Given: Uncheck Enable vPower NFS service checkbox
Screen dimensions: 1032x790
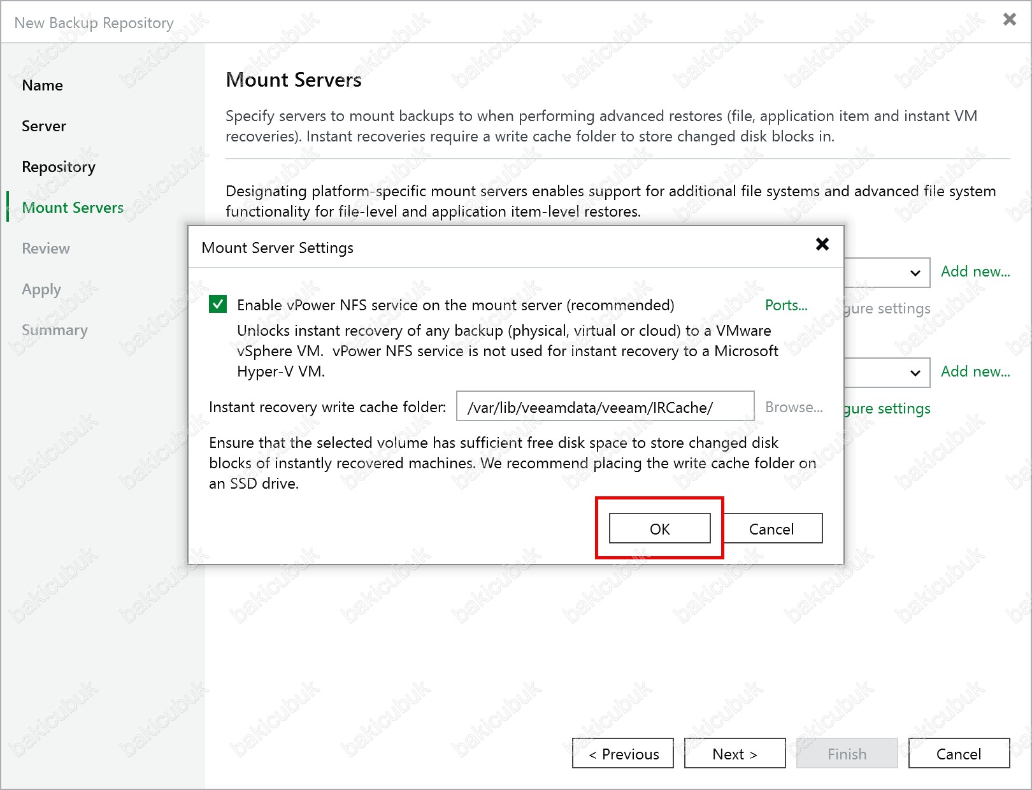Looking at the screenshot, I should (218, 305).
